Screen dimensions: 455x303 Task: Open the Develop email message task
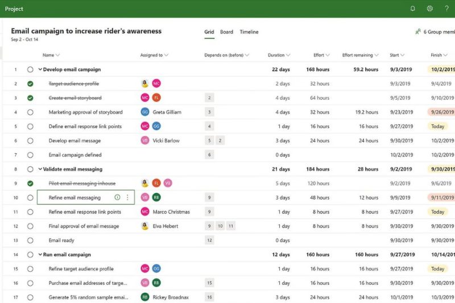tap(75, 141)
